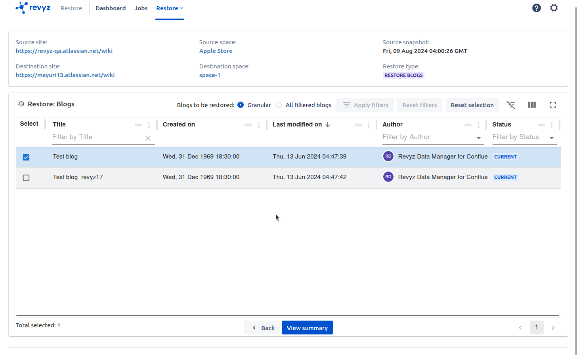Click the View summary button

pyautogui.click(x=307, y=328)
